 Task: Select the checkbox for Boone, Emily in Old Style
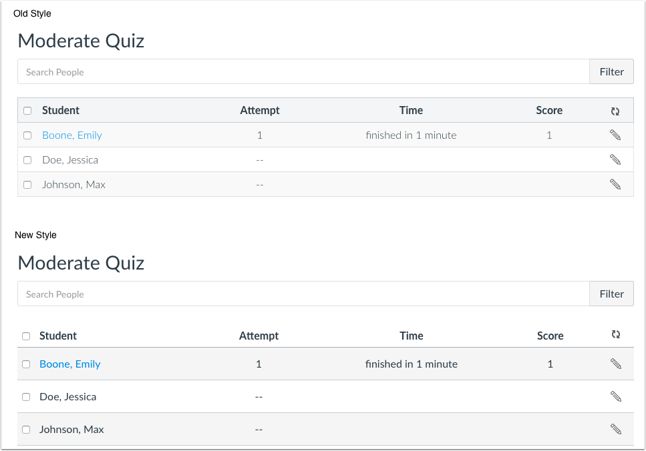tap(27, 135)
